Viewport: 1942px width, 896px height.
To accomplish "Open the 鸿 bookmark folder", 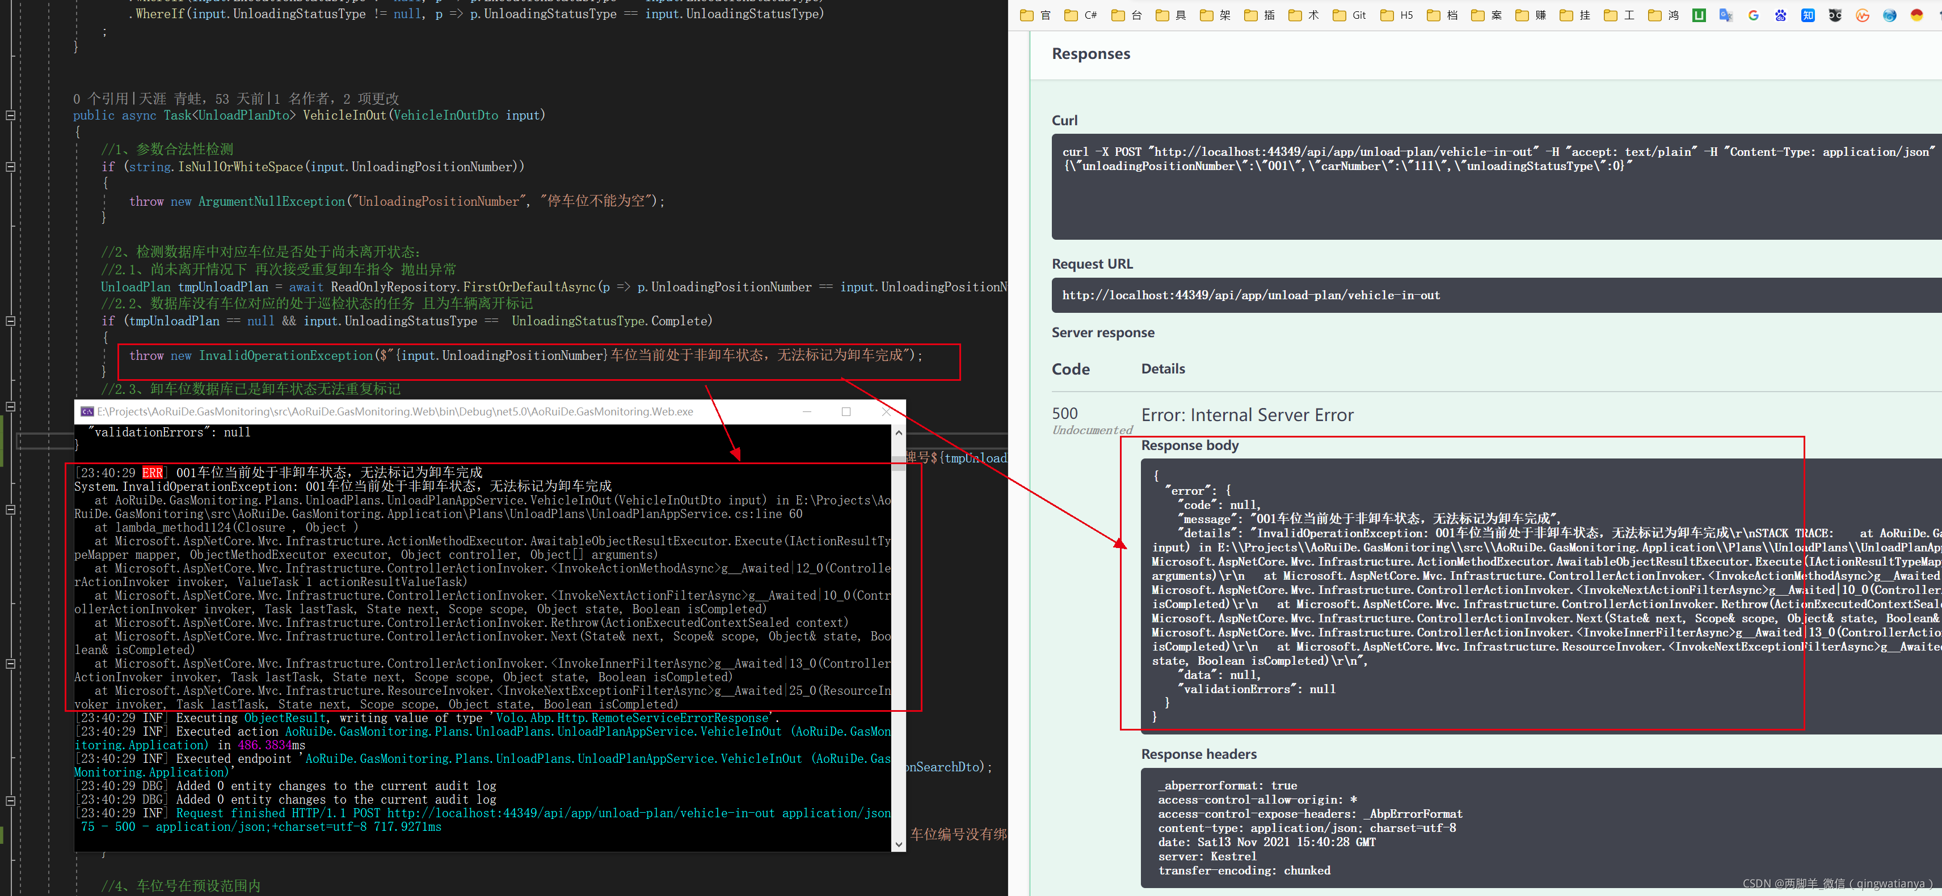I will [1664, 15].
